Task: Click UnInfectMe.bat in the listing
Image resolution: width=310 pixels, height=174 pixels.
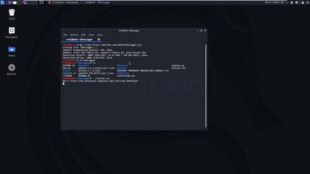Action: pyautogui.click(x=126, y=76)
